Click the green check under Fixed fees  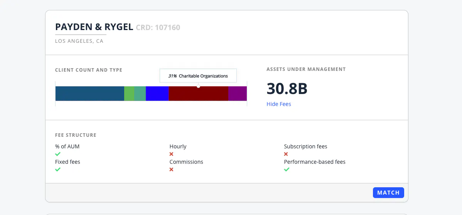coord(58,170)
